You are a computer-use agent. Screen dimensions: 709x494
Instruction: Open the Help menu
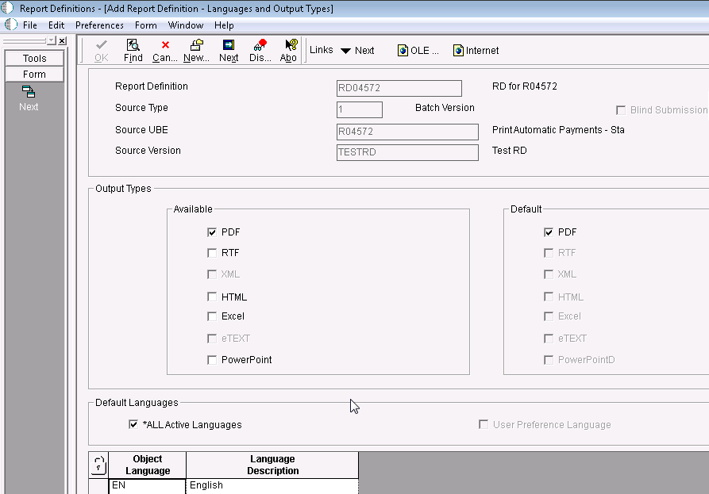224,25
